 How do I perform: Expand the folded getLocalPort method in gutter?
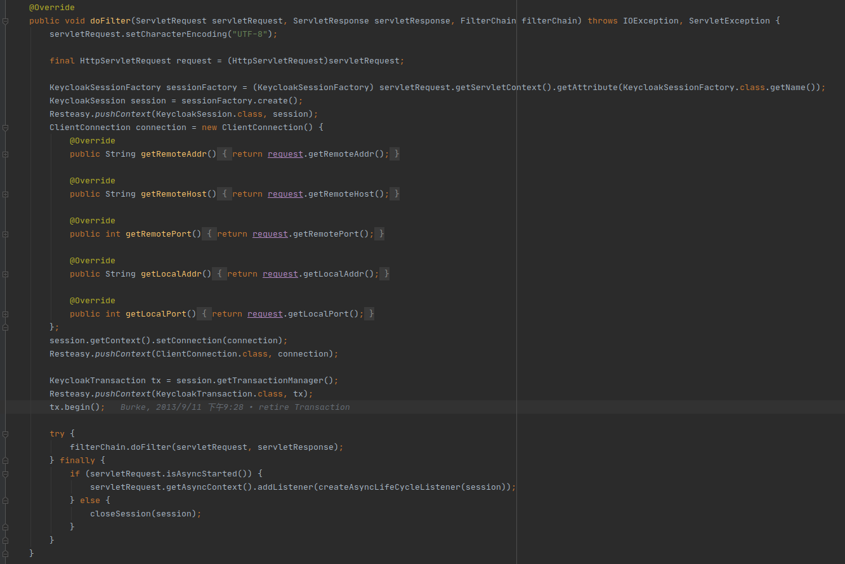click(5, 314)
